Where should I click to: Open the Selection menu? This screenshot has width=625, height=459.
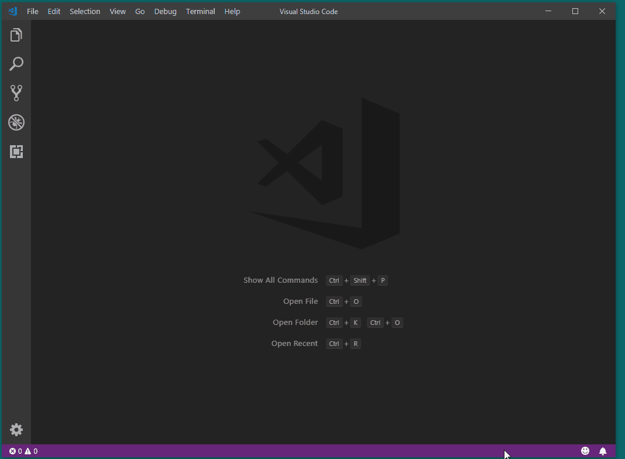click(84, 11)
